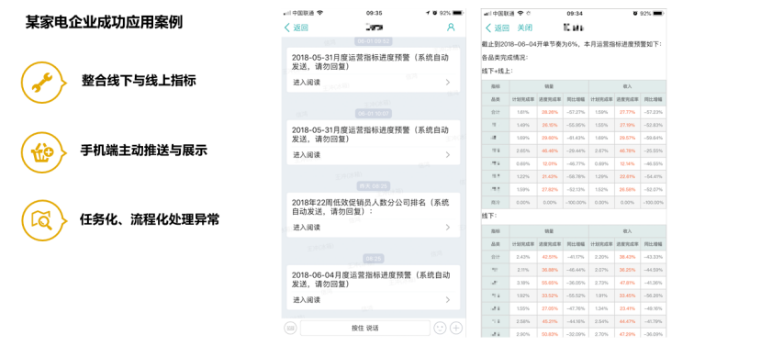Click the slide title 某家电企业成功应用案例

pyautogui.click(x=104, y=22)
